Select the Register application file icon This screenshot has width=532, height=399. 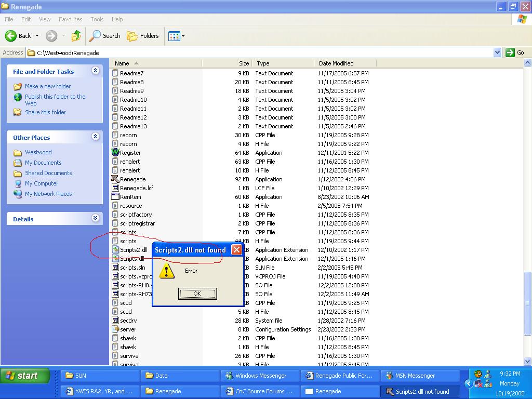tap(116, 153)
